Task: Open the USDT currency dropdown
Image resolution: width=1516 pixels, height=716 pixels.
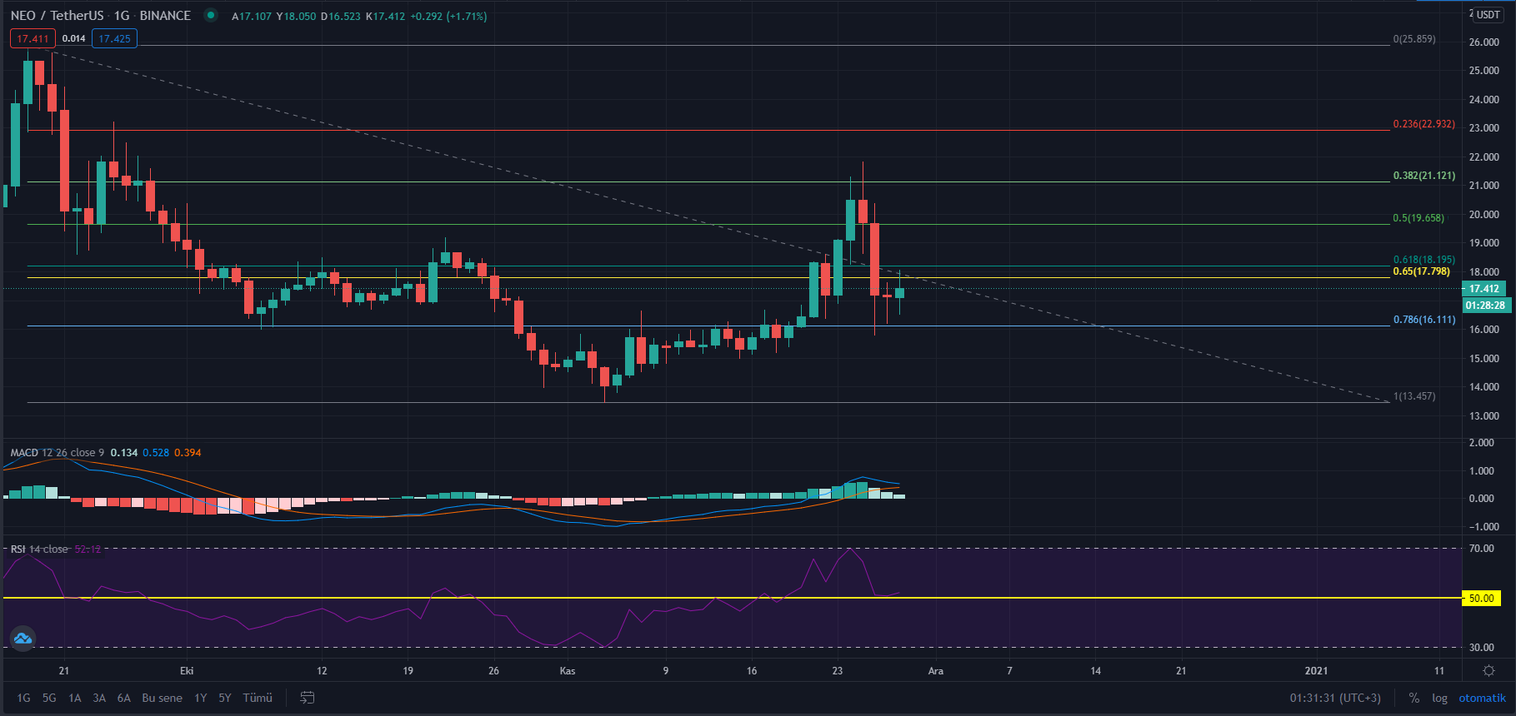Action: pyautogui.click(x=1488, y=15)
